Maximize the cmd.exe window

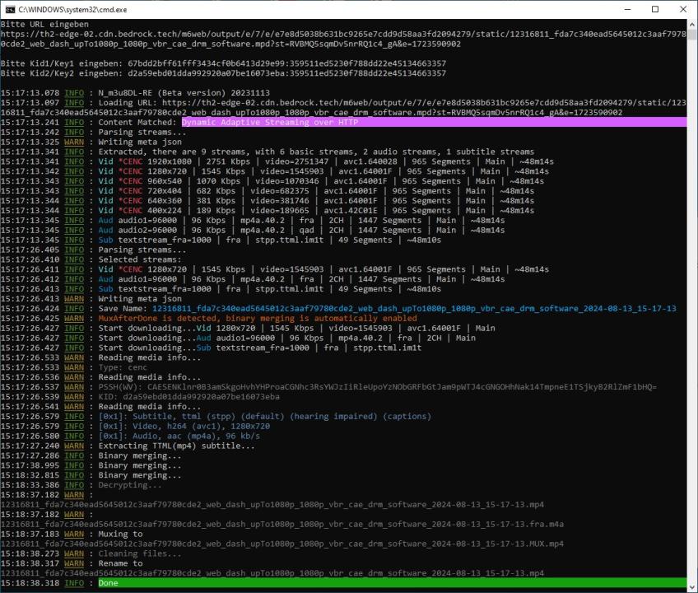(655, 9)
